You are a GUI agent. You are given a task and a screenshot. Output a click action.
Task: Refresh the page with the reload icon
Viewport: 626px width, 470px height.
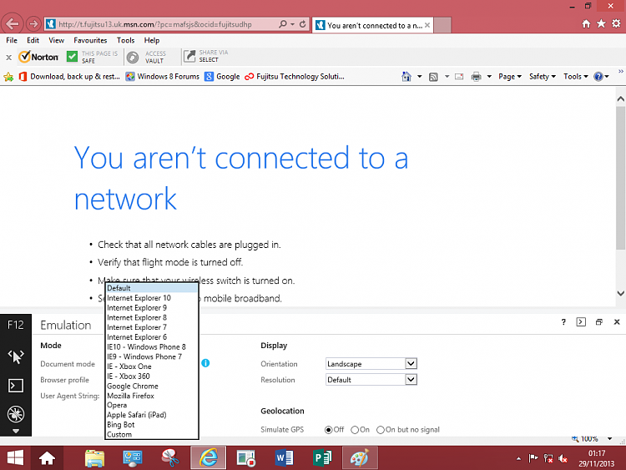(303, 24)
